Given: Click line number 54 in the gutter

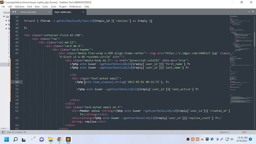Looking at the screenshot, I should 17,82.
